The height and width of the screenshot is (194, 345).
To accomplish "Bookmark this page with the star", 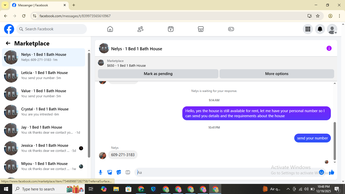I will click(318, 16).
